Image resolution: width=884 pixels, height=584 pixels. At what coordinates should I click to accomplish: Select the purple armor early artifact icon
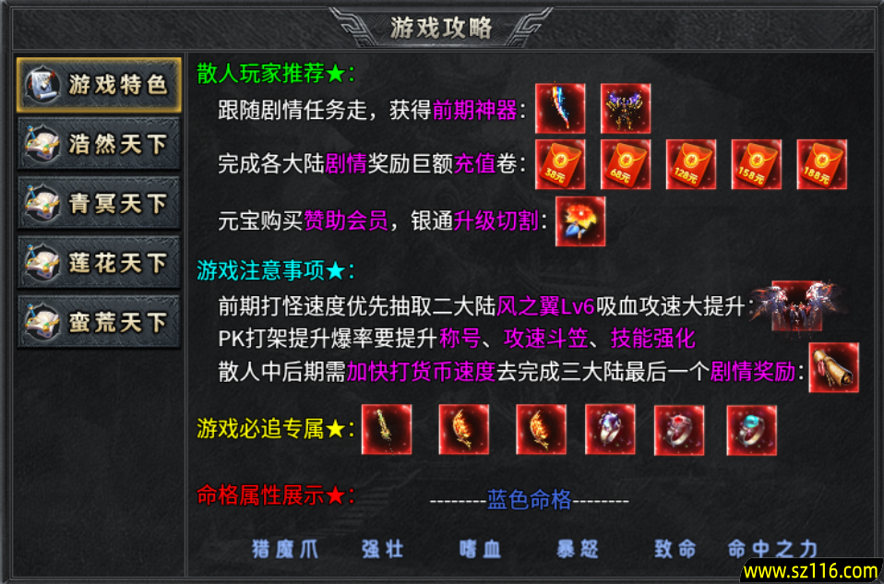pyautogui.click(x=626, y=108)
